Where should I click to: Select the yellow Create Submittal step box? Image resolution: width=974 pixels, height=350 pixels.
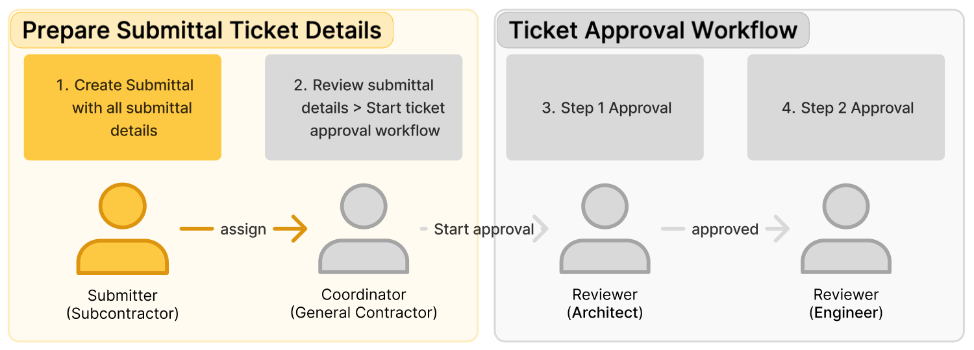(x=123, y=108)
